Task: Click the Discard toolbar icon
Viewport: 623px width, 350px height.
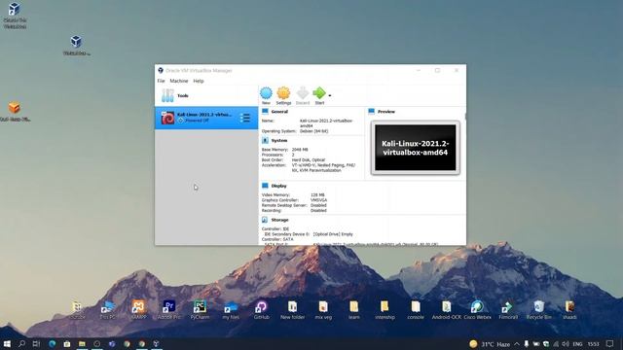Action: [303, 95]
